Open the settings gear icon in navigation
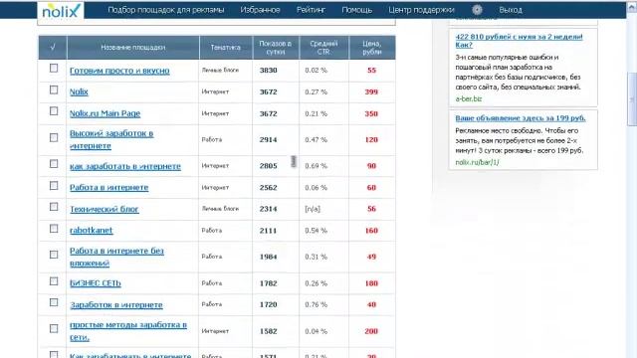This screenshot has width=637, height=358. tap(477, 10)
